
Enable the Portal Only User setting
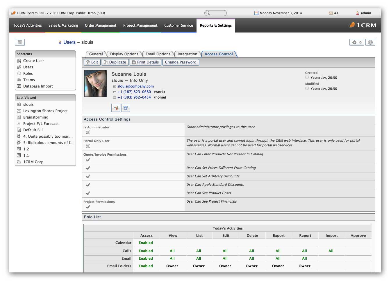point(88,146)
